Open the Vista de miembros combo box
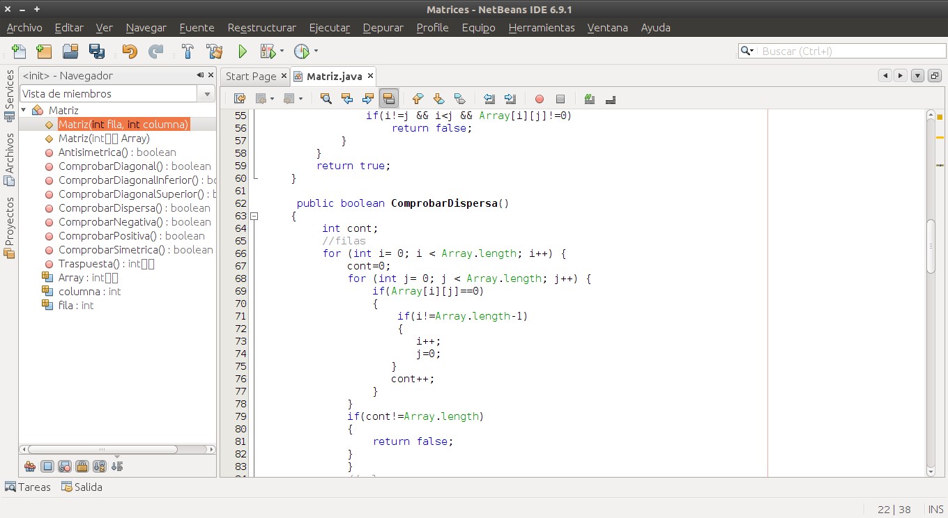Image resolution: width=948 pixels, height=518 pixels. [206, 92]
